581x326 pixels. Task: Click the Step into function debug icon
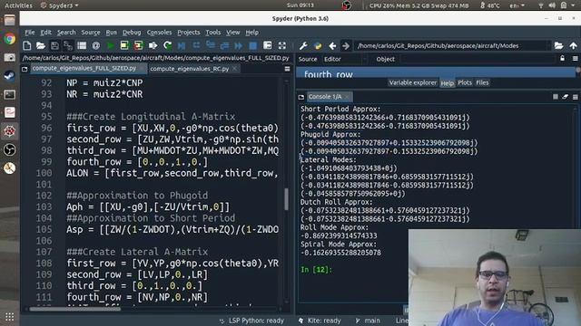(x=210, y=46)
